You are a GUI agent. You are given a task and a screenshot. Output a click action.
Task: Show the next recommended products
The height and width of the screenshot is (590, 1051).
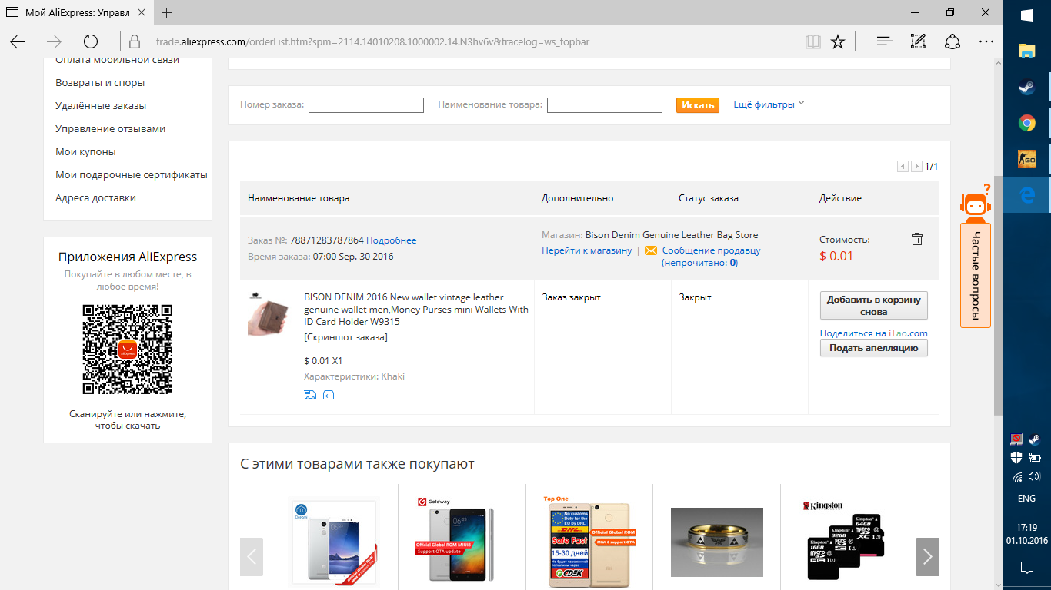[x=927, y=556]
